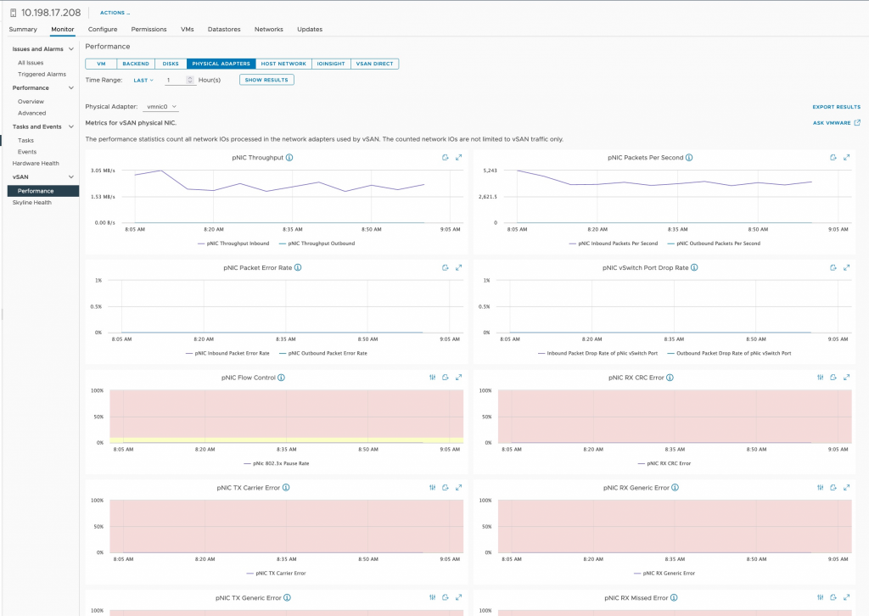This screenshot has width=869, height=616.
Task: Expand the pNIC vSwitch Port Drop Rate chart
Action: coord(847,267)
